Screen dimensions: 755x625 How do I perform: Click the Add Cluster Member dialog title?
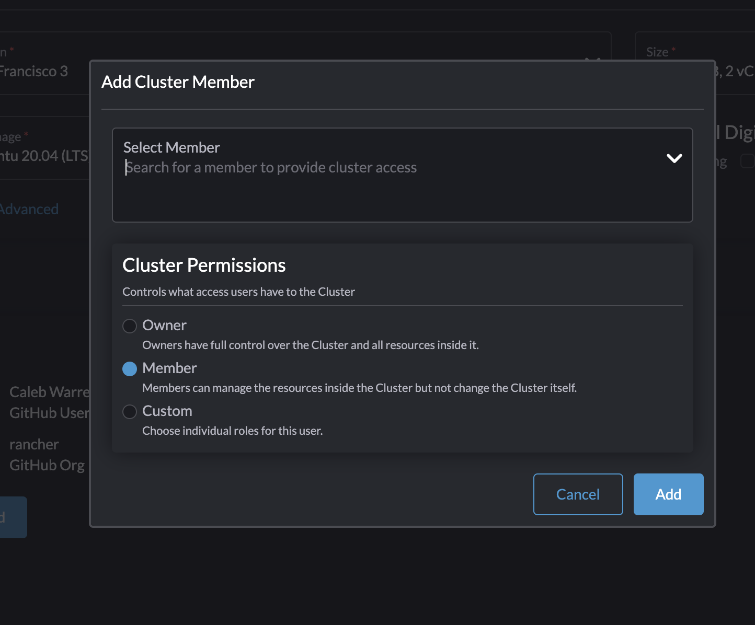(x=178, y=82)
